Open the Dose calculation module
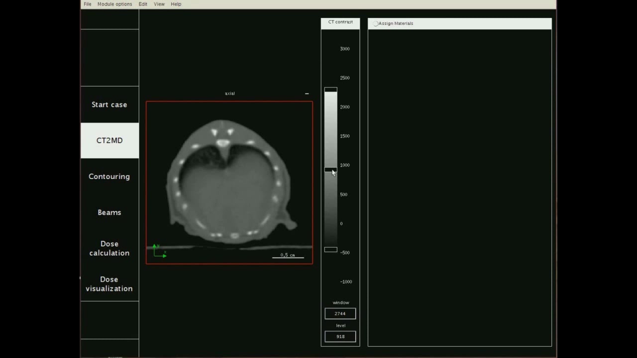Image resolution: width=637 pixels, height=358 pixels. point(109,248)
